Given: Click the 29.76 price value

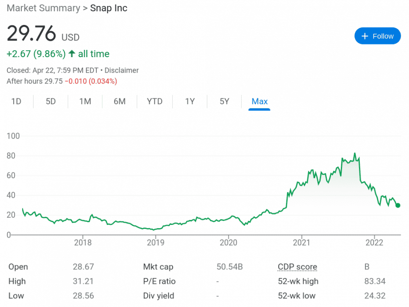Looking at the screenshot, I should 31,33.
